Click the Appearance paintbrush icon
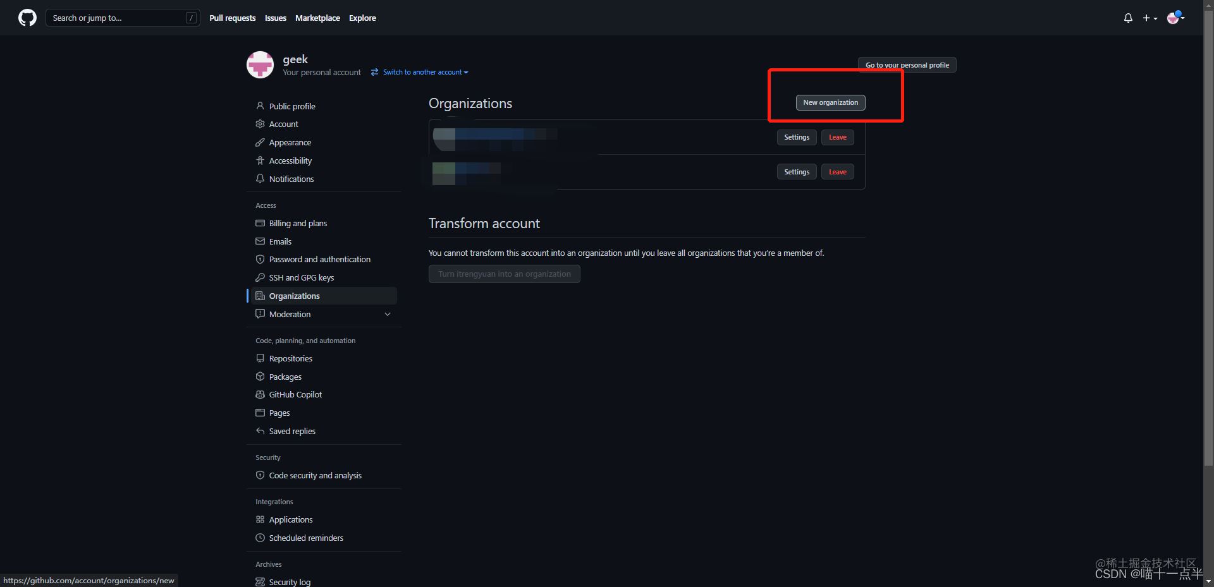The height and width of the screenshot is (587, 1214). pyautogui.click(x=260, y=142)
